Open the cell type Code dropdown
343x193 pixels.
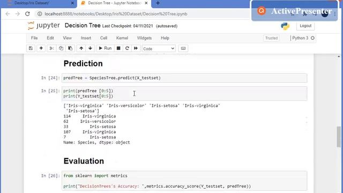159,49
